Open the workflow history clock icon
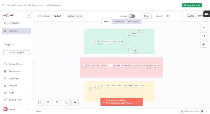 pos(168,16)
